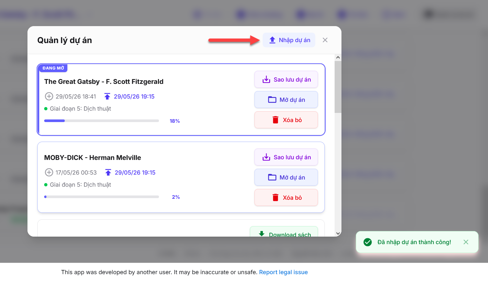The height and width of the screenshot is (281, 488).
Task: Open The Great Gatsby project
Action: (286, 100)
